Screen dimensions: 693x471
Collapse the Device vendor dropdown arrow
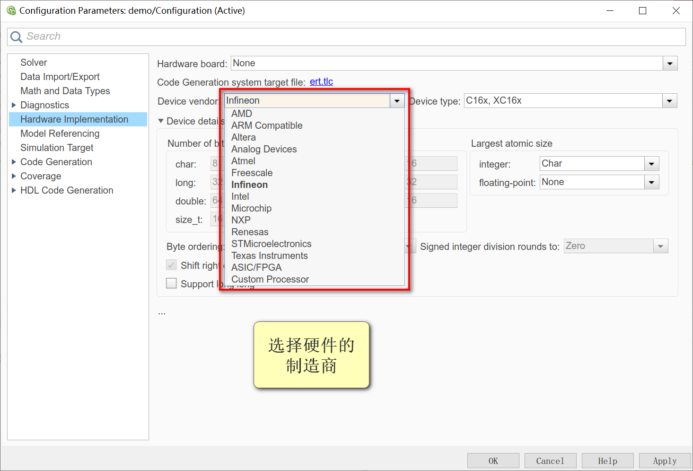pyautogui.click(x=397, y=101)
